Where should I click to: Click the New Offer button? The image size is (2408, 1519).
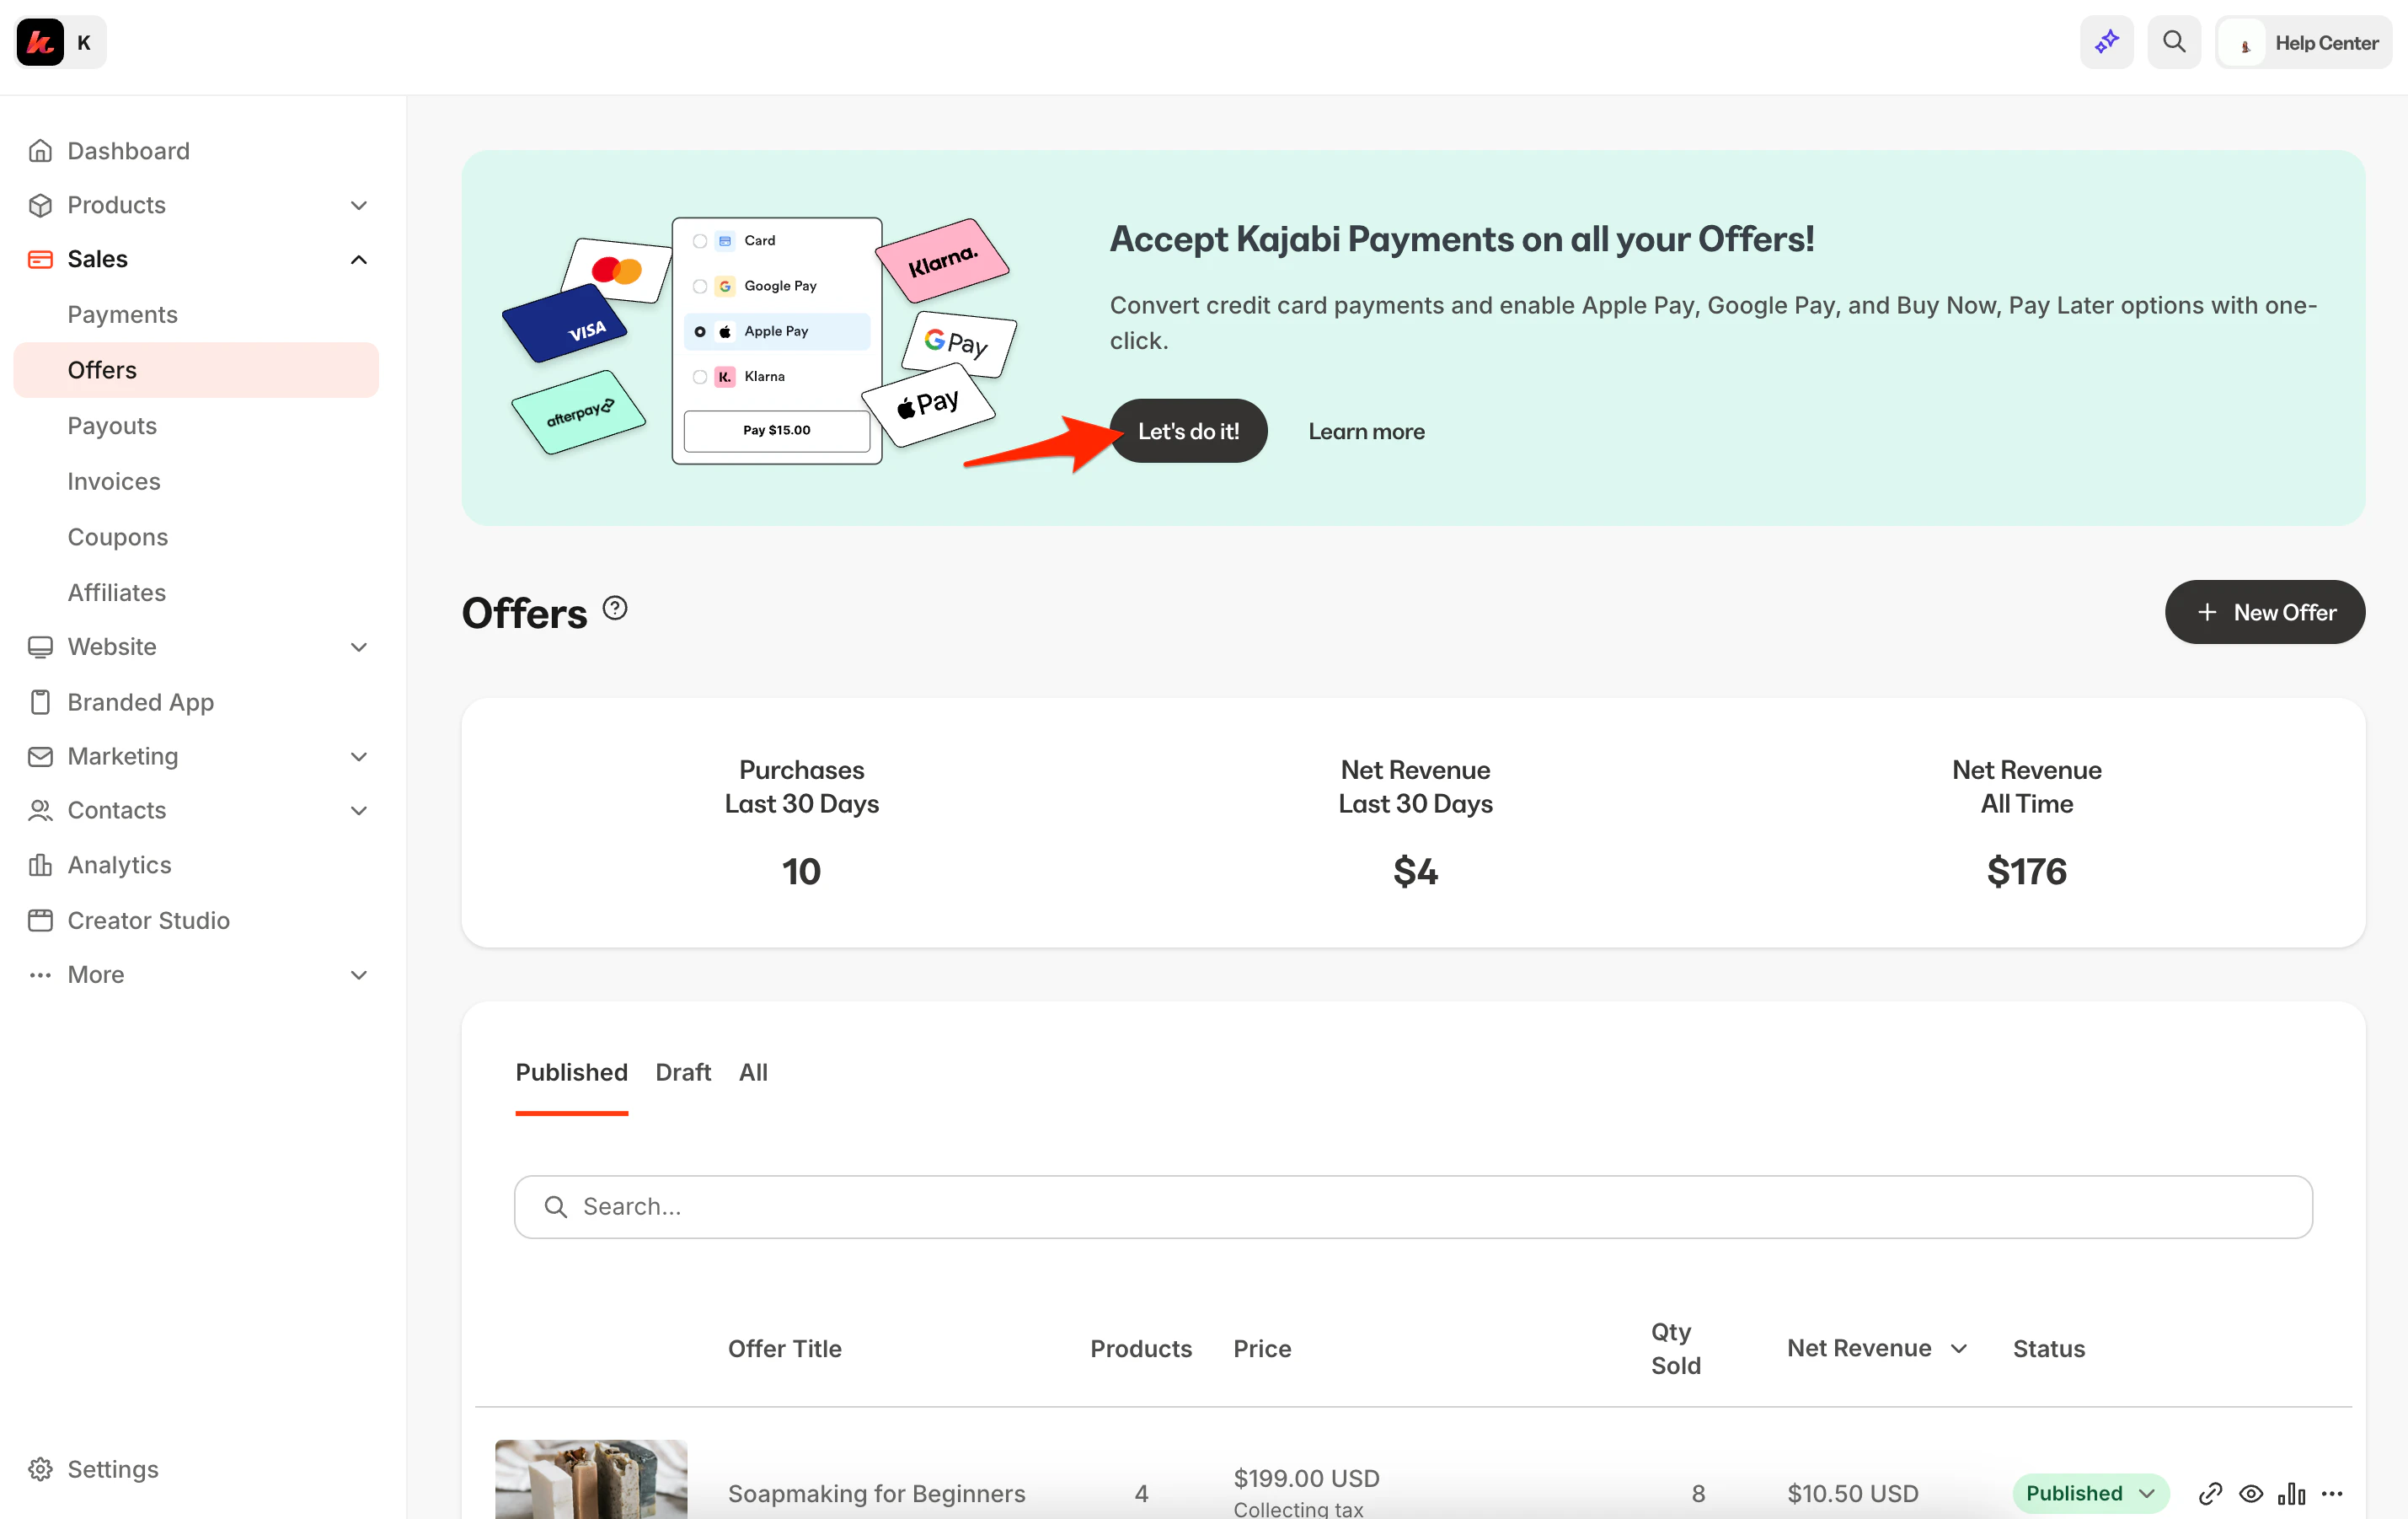(x=2264, y=612)
